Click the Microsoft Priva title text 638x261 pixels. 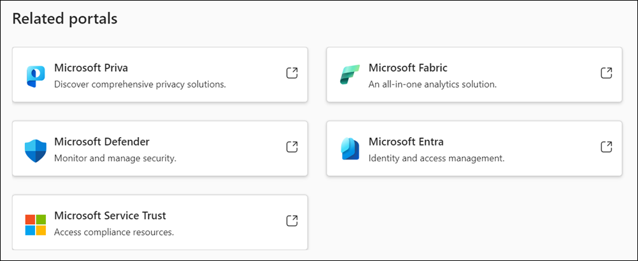92,68
